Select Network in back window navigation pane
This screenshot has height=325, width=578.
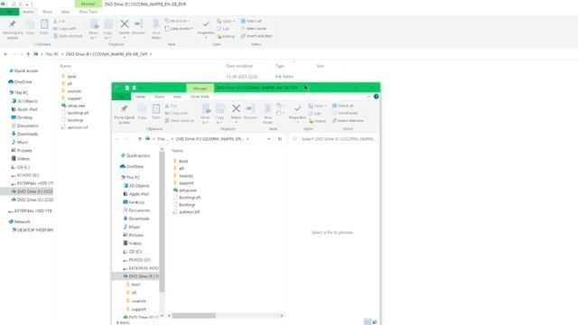[x=19, y=222]
